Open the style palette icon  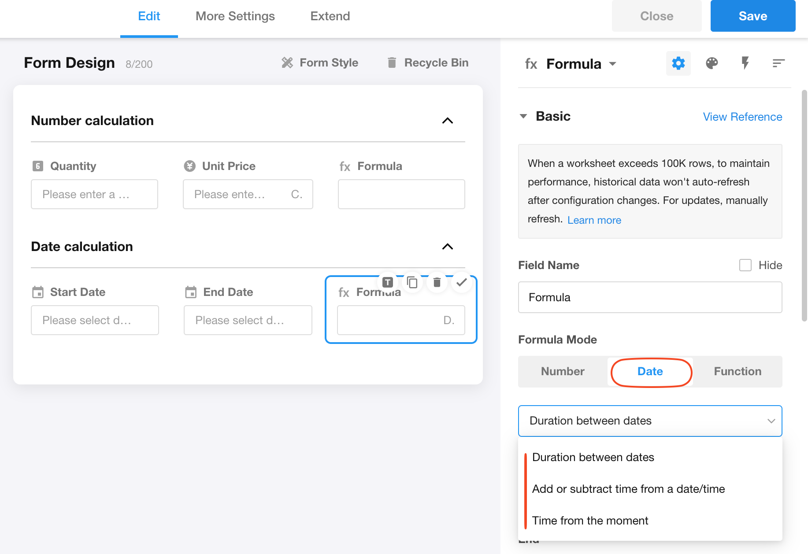coord(712,63)
